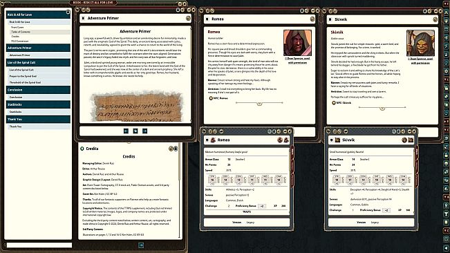Click the map pin icon in right sidebar
This screenshot has width=450, height=253.
[x=447, y=206]
